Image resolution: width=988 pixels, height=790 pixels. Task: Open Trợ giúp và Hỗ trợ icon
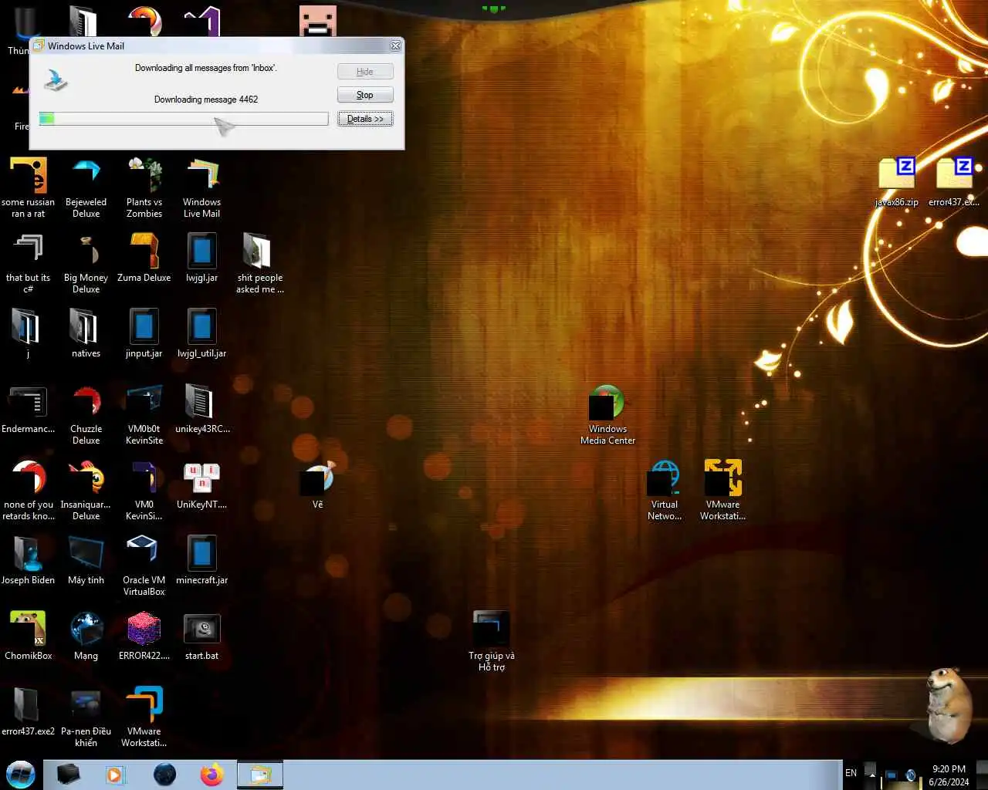click(492, 641)
